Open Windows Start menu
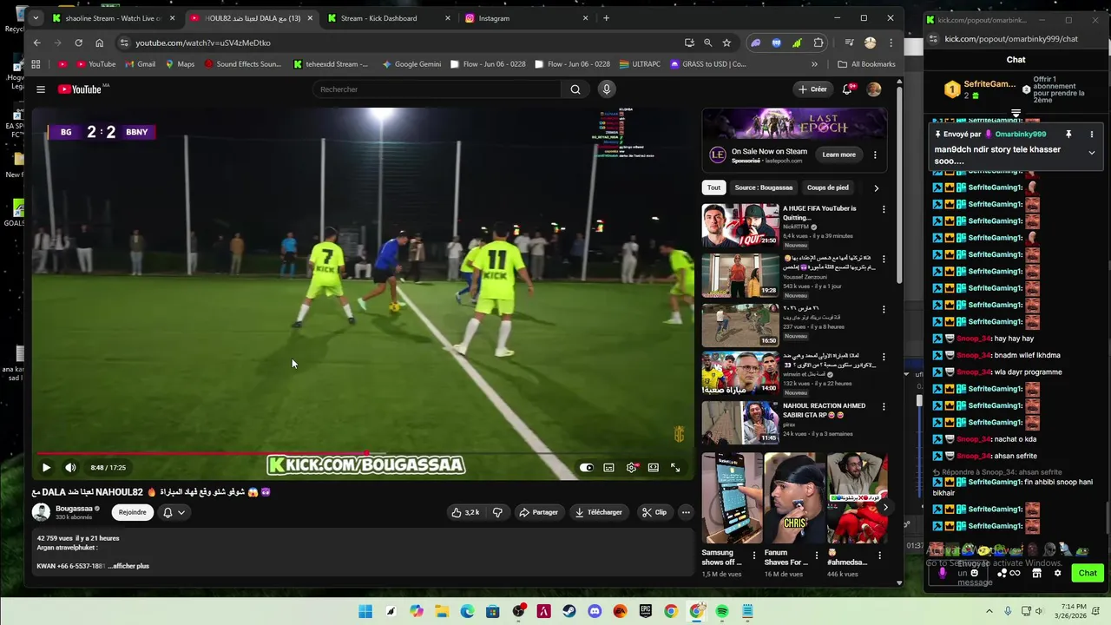 point(365,612)
